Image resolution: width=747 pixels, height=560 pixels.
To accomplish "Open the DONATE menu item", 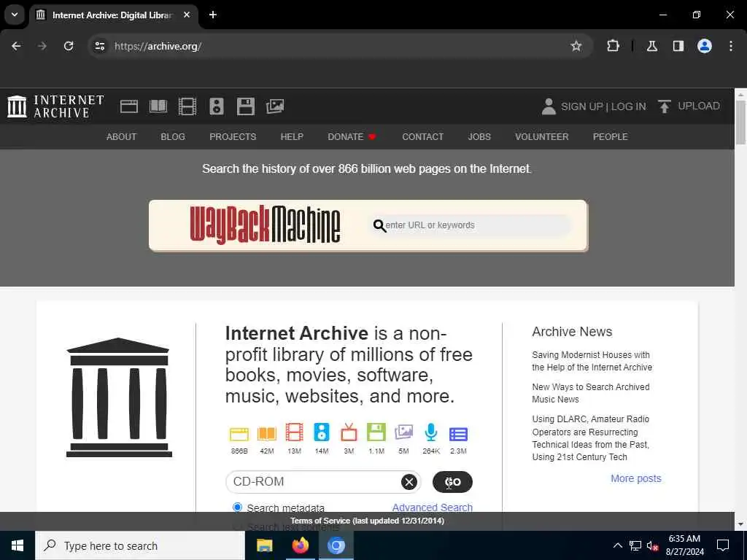I will pos(352,136).
